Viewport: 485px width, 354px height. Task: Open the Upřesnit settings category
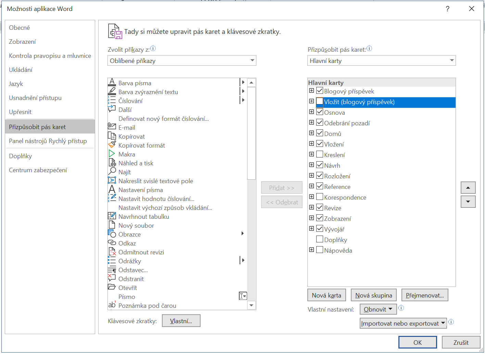(x=20, y=112)
